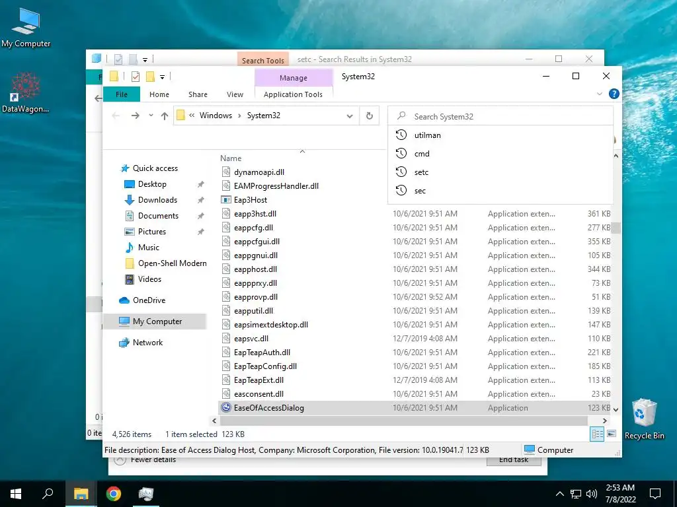Click the volume speaker tray icon

point(592,494)
